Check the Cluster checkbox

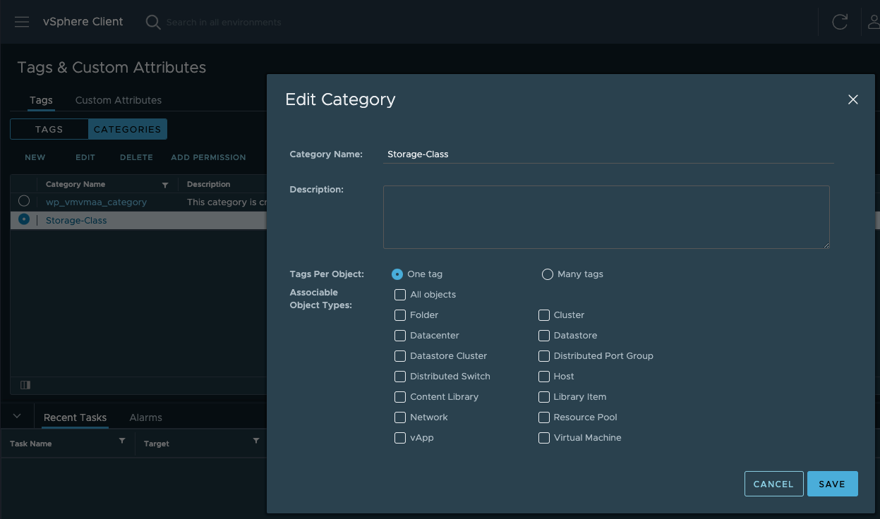(544, 315)
